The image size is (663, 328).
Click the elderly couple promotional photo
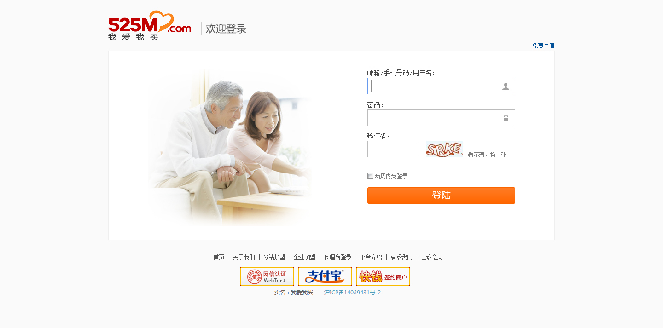click(230, 147)
